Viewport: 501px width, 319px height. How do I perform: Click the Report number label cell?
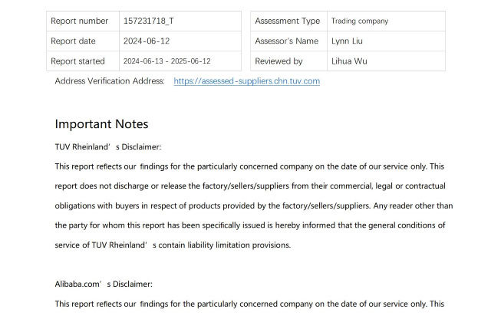[x=83, y=21]
